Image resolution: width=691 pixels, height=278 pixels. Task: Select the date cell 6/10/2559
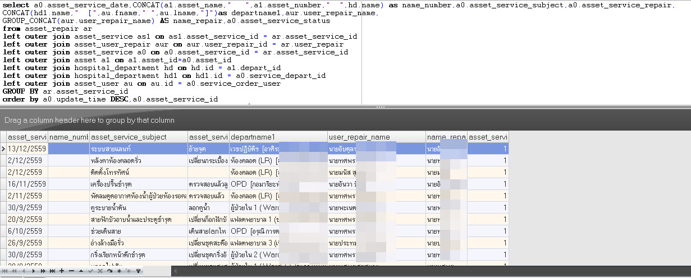pos(27,231)
